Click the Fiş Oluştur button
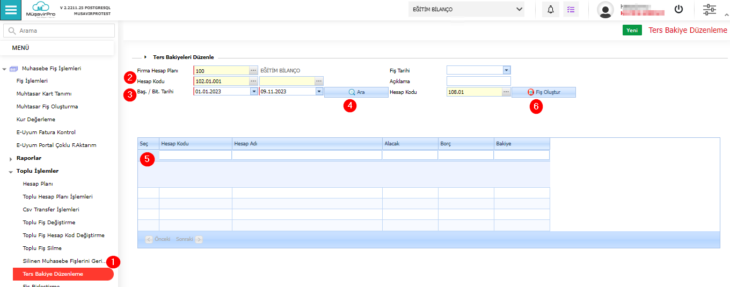The width and height of the screenshot is (730, 287). [x=544, y=92]
